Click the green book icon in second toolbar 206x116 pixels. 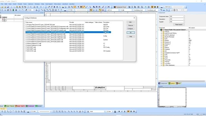[x=13, y=10]
